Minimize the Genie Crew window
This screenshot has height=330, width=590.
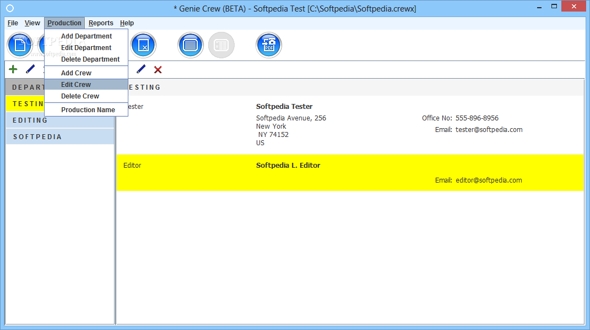pos(539,7)
